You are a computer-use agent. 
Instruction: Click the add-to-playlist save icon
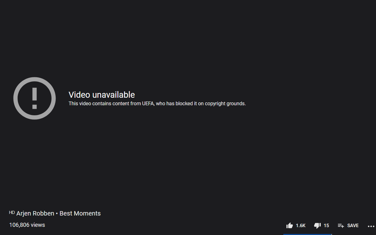341,226
